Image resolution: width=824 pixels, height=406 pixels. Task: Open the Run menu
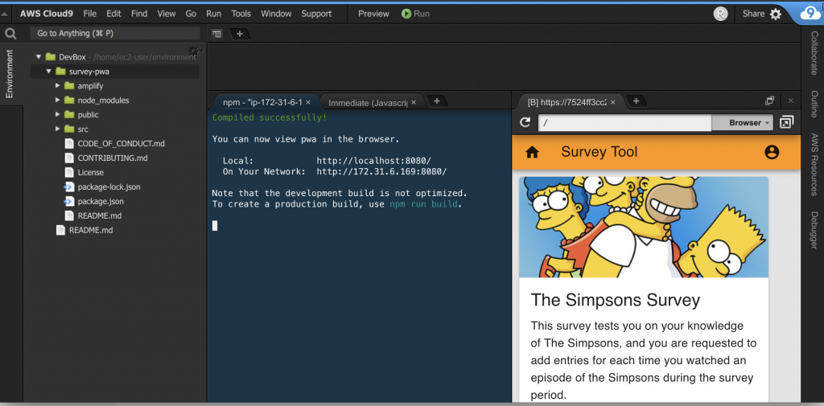coord(213,14)
